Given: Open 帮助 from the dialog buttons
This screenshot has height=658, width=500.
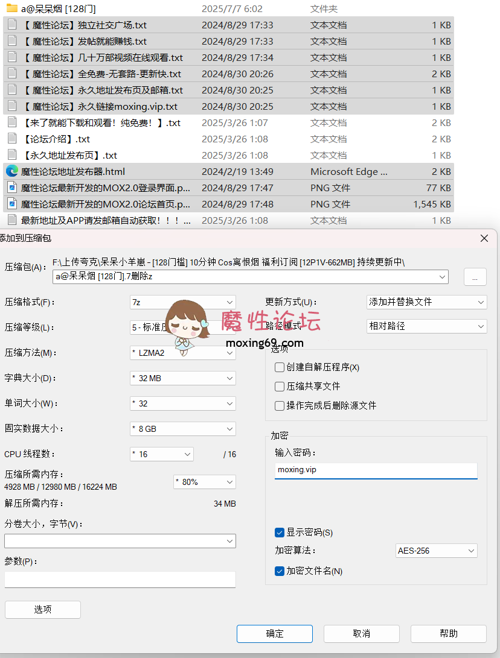Looking at the screenshot, I should coord(449,634).
